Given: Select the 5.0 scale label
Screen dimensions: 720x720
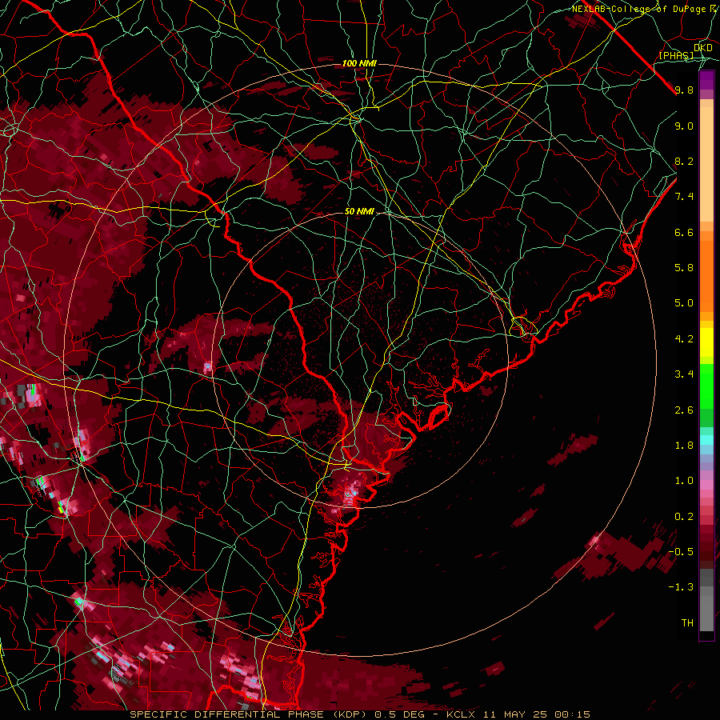Looking at the screenshot, I should tap(684, 303).
